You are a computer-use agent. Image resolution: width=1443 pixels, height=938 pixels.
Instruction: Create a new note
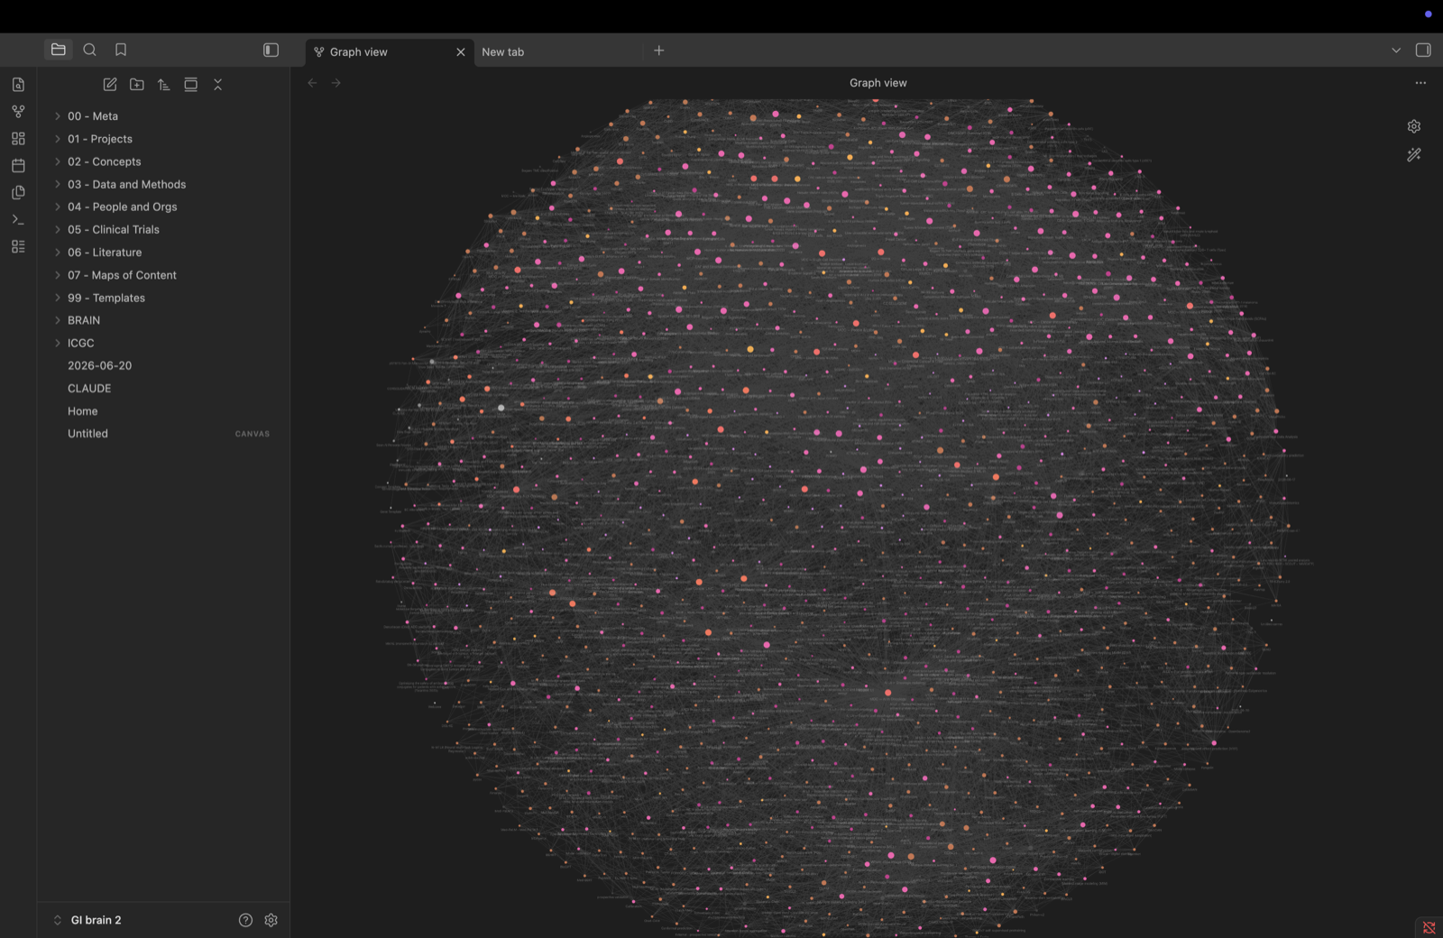point(110,84)
